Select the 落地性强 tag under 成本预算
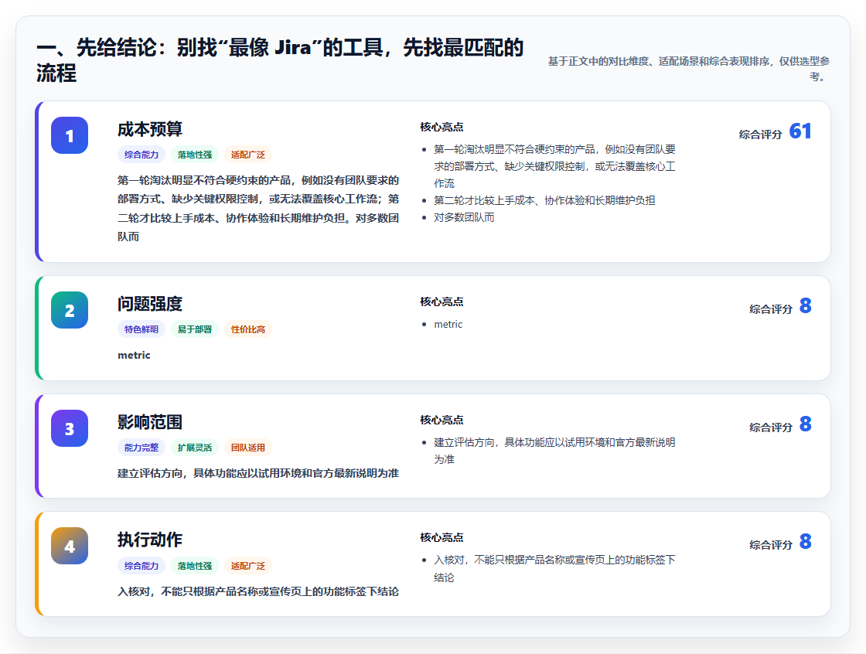The height and width of the screenshot is (654, 866). tap(194, 155)
